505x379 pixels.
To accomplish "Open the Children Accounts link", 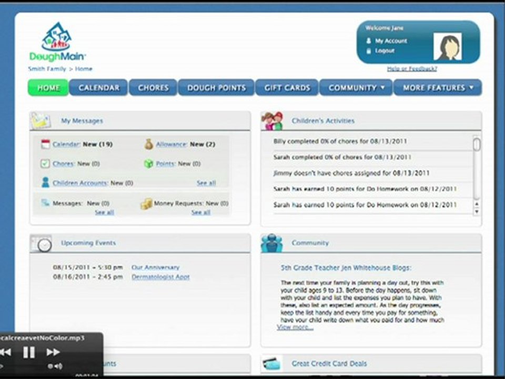I will tap(80, 183).
